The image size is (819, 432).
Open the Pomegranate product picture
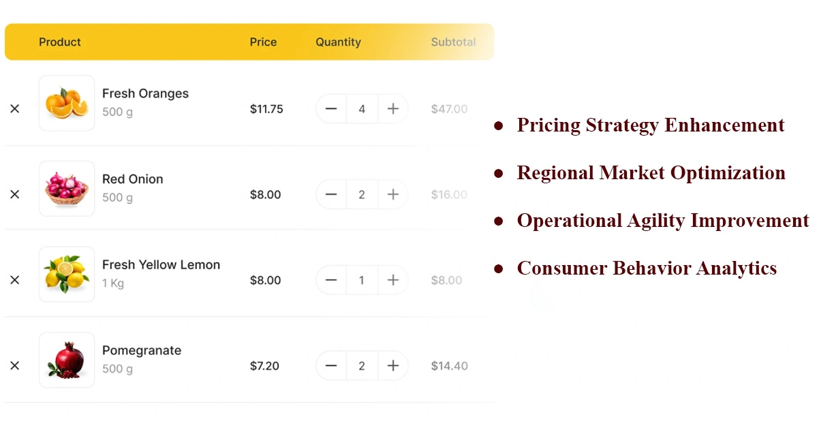coord(67,360)
